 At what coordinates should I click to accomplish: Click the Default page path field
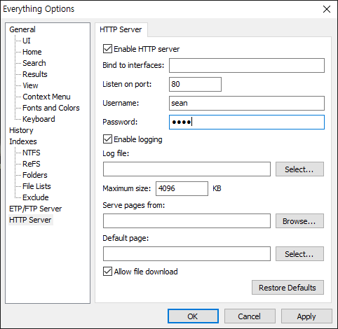coord(187,253)
